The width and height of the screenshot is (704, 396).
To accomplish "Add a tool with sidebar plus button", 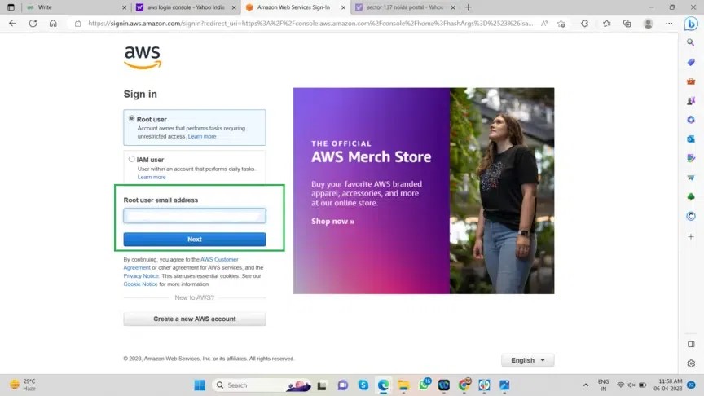I will tap(691, 236).
